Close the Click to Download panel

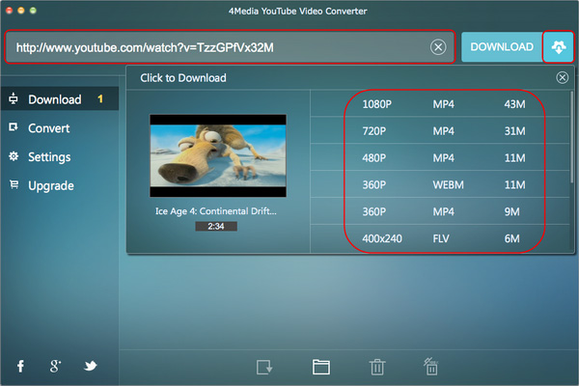[x=563, y=77]
